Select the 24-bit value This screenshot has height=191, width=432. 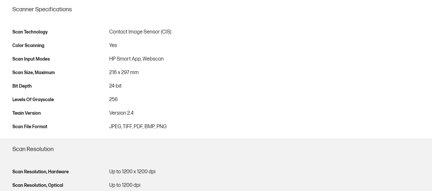tap(115, 86)
